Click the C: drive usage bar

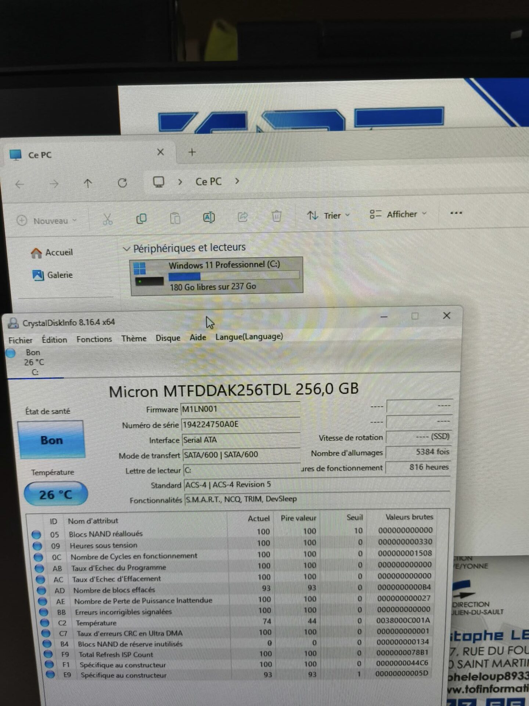pos(234,275)
